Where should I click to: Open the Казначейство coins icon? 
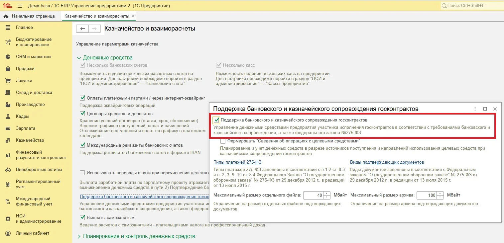pos(8,140)
